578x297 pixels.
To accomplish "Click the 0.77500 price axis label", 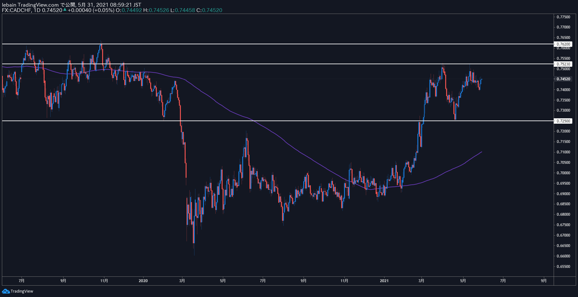I will point(563,17).
